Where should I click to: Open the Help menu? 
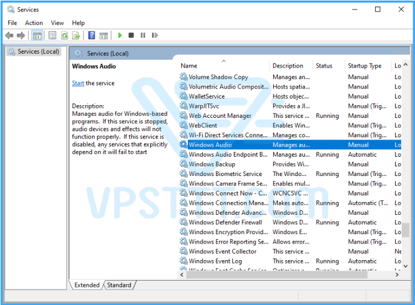pyautogui.click(x=78, y=23)
